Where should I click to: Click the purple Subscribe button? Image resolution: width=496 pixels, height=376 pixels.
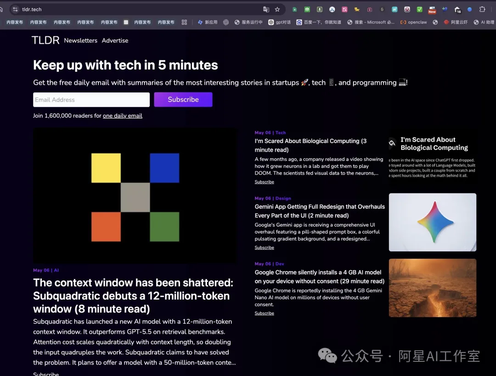pos(183,99)
